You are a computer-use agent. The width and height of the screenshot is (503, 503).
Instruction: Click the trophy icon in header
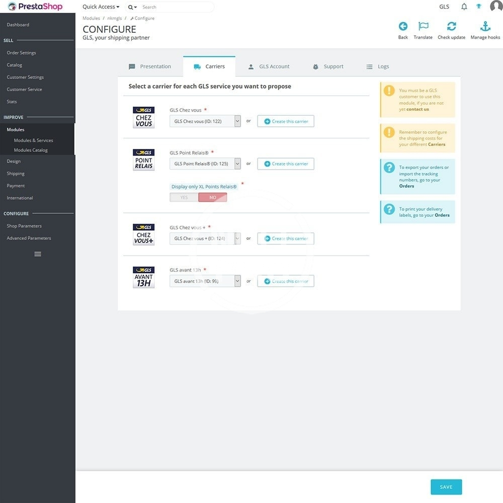pyautogui.click(x=479, y=7)
